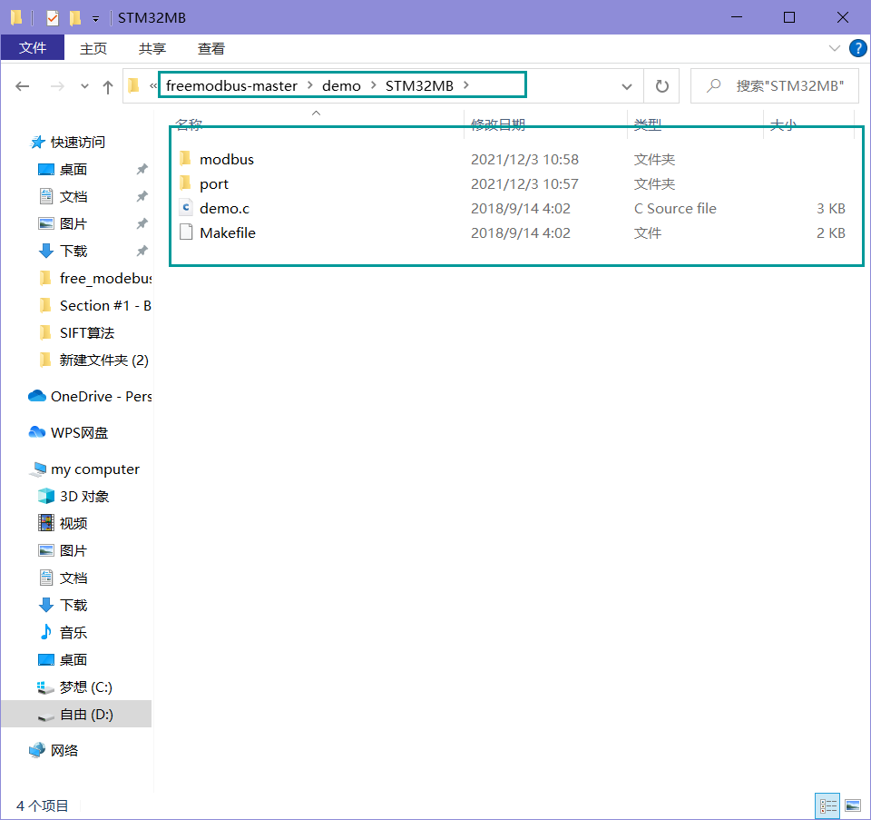This screenshot has width=871, height=820.
Task: Open WPS网盘 cloud drive
Action: tap(79, 432)
